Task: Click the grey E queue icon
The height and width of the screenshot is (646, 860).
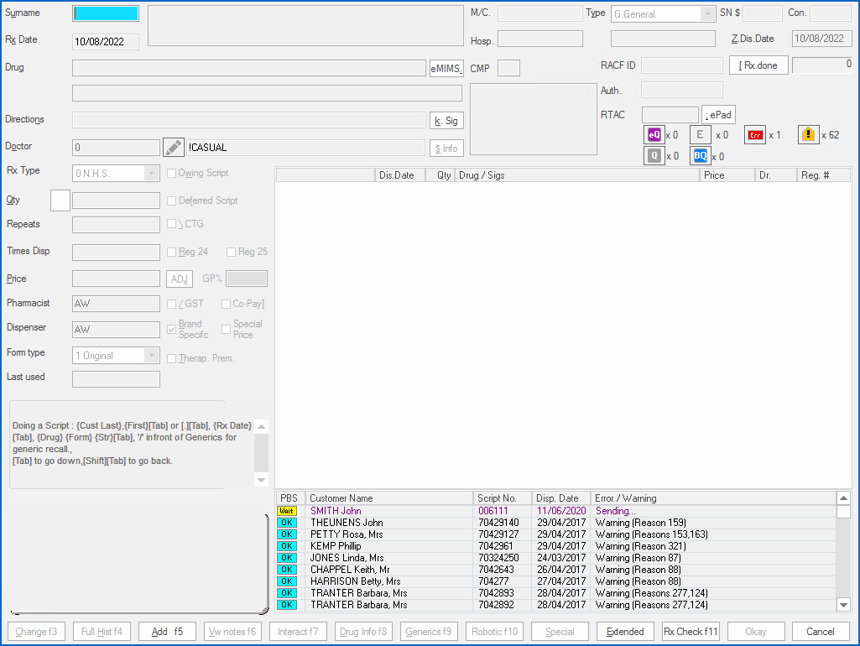Action: coord(700,134)
